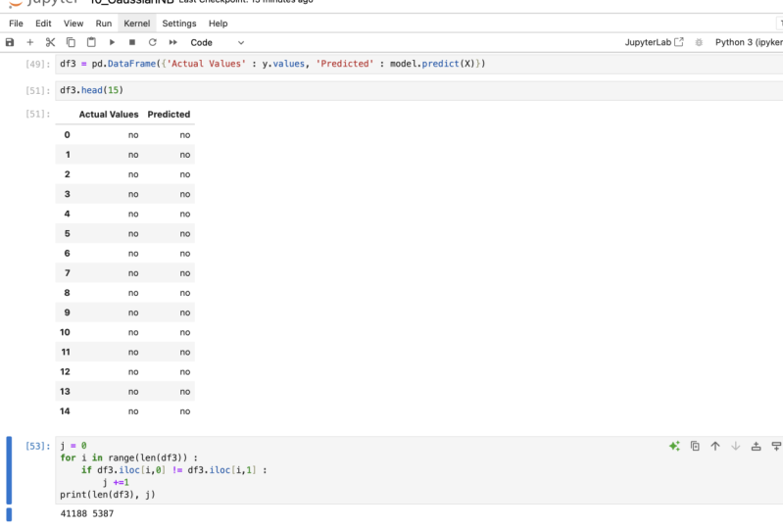Move the active cell down
Screen dimensions: 783x529
point(736,446)
